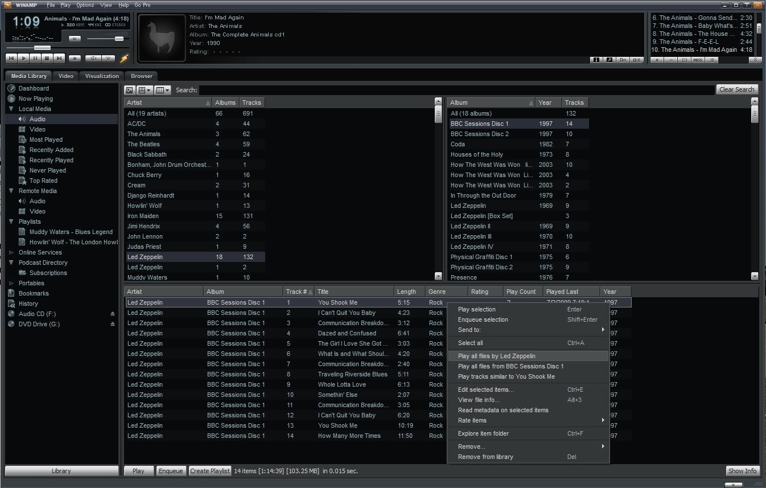Click the playlist expand/collapse diamond button
Screen dimensions: 766x488
tap(755, 60)
